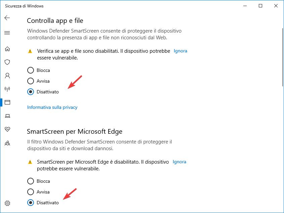Click Ignora next to Edge SmartScreen warning
Viewport: 284px width, 213px height.
tap(179, 162)
